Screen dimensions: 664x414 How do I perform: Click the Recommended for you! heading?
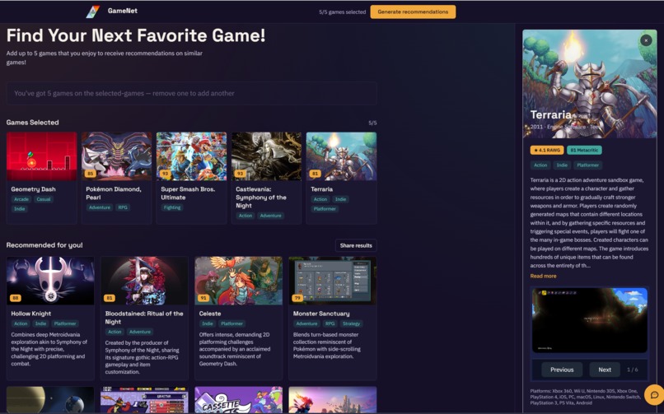pyautogui.click(x=44, y=244)
